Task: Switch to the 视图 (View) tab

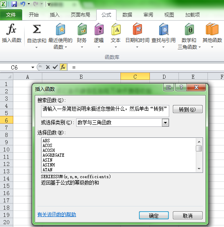Action: (169, 15)
